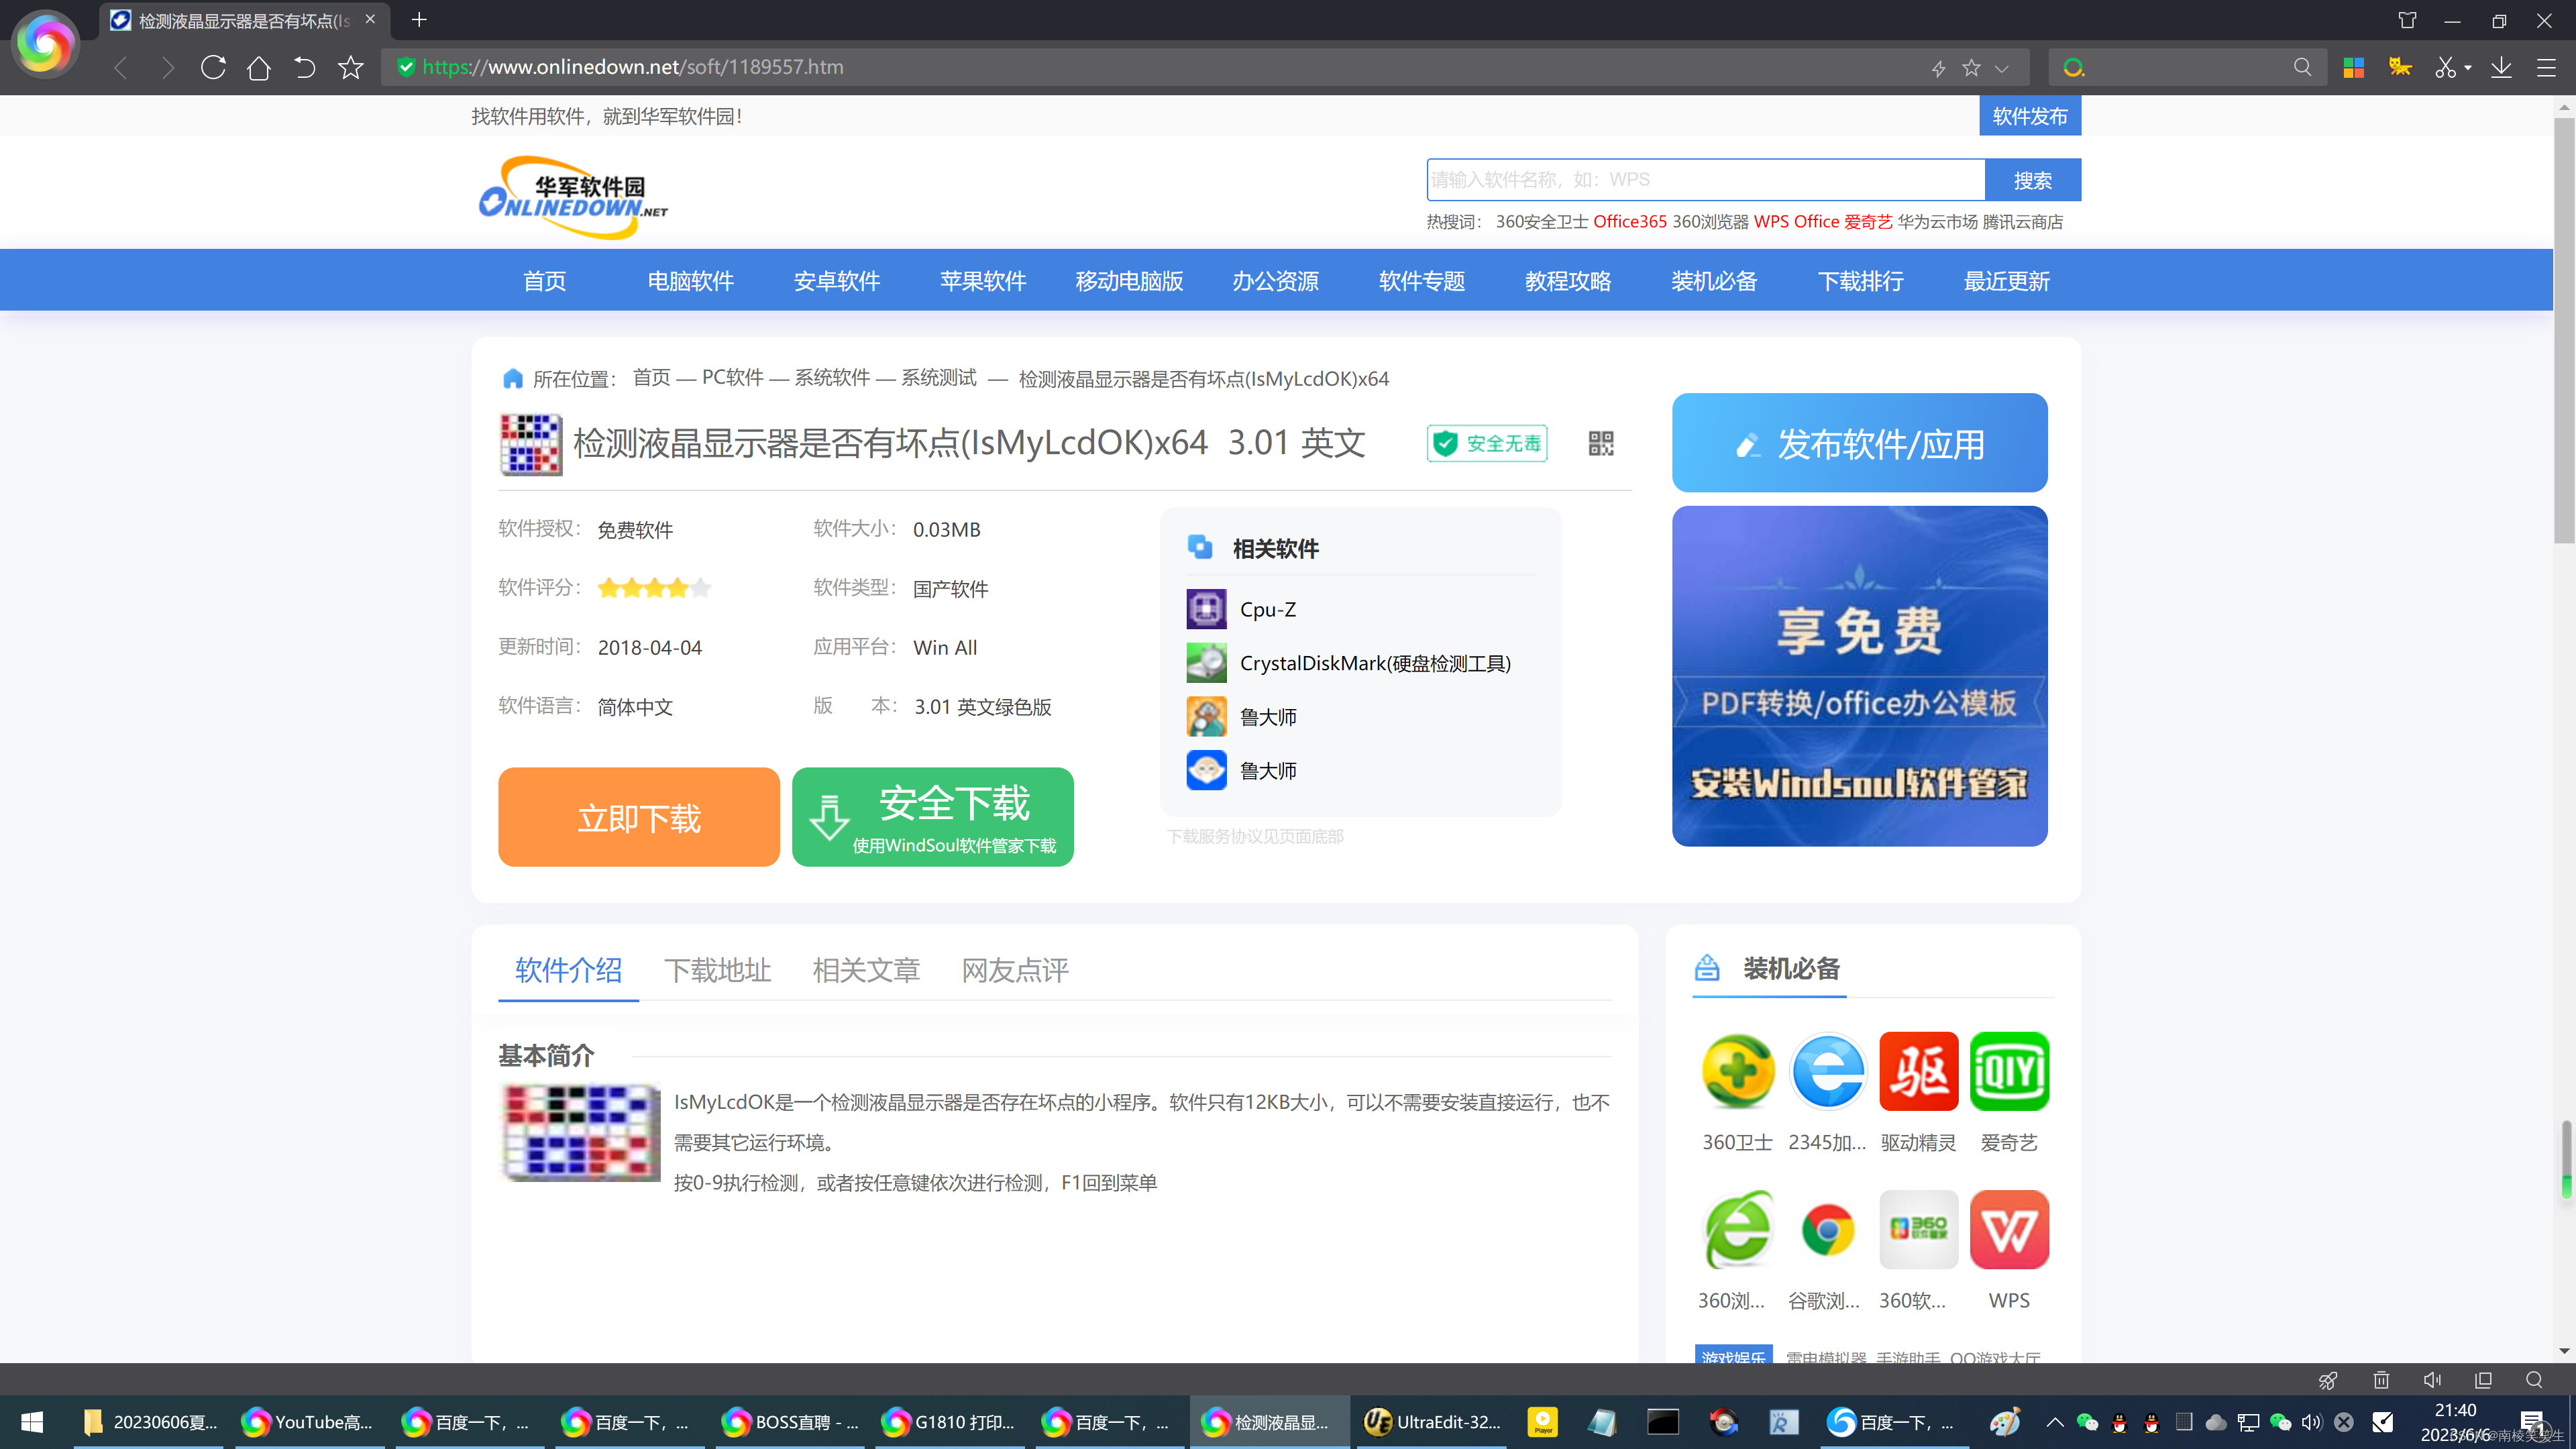Click the Cpu-Z related software icon
Image resolution: width=2576 pixels, height=1449 pixels.
(1206, 609)
